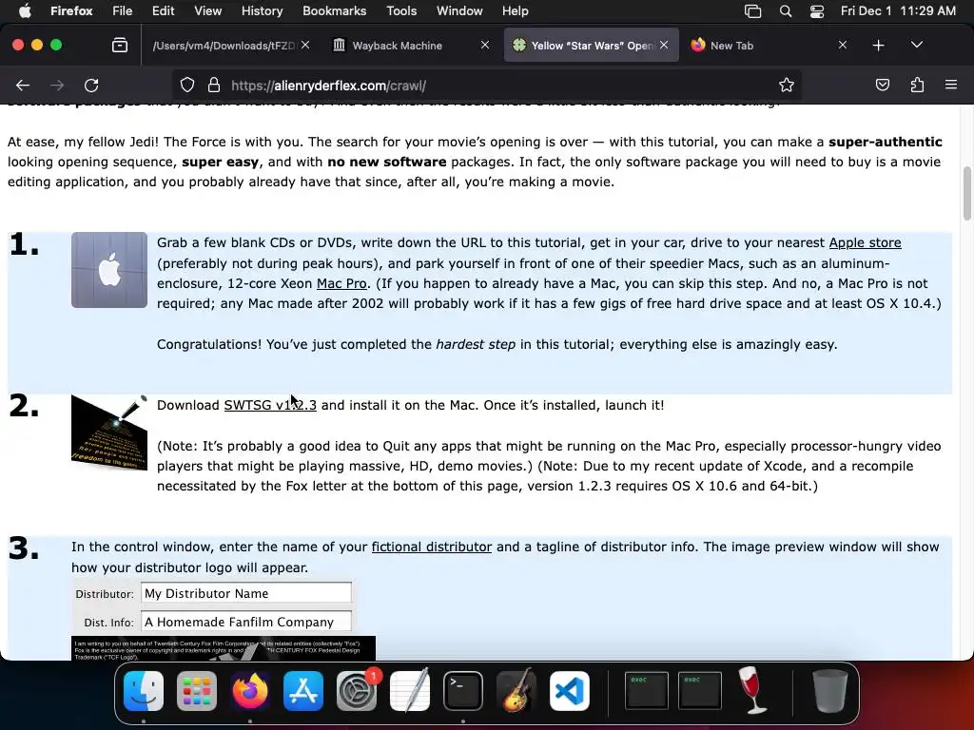Reload the current page
974x730 pixels.
coord(91,86)
